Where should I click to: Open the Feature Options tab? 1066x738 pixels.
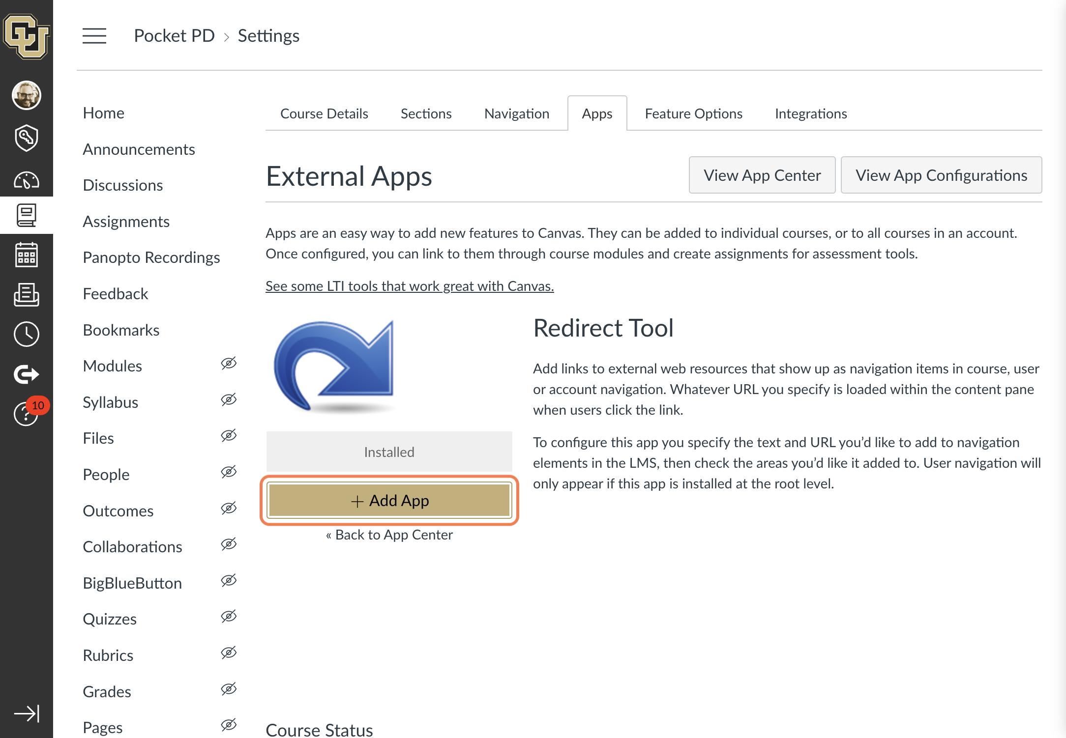[693, 114]
